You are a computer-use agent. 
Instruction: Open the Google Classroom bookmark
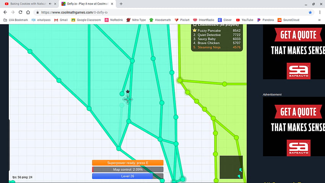coord(86,20)
